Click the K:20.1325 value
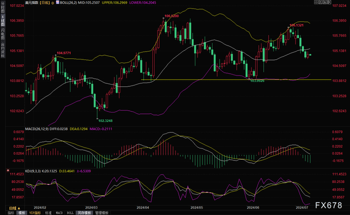Viewport: 350px width, 215px height. (50, 171)
